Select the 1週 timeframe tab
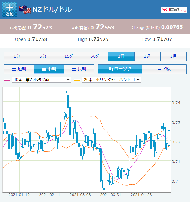 tap(147, 56)
